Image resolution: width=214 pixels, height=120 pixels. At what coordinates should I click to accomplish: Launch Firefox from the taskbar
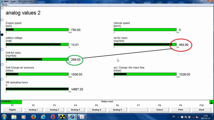point(33,117)
